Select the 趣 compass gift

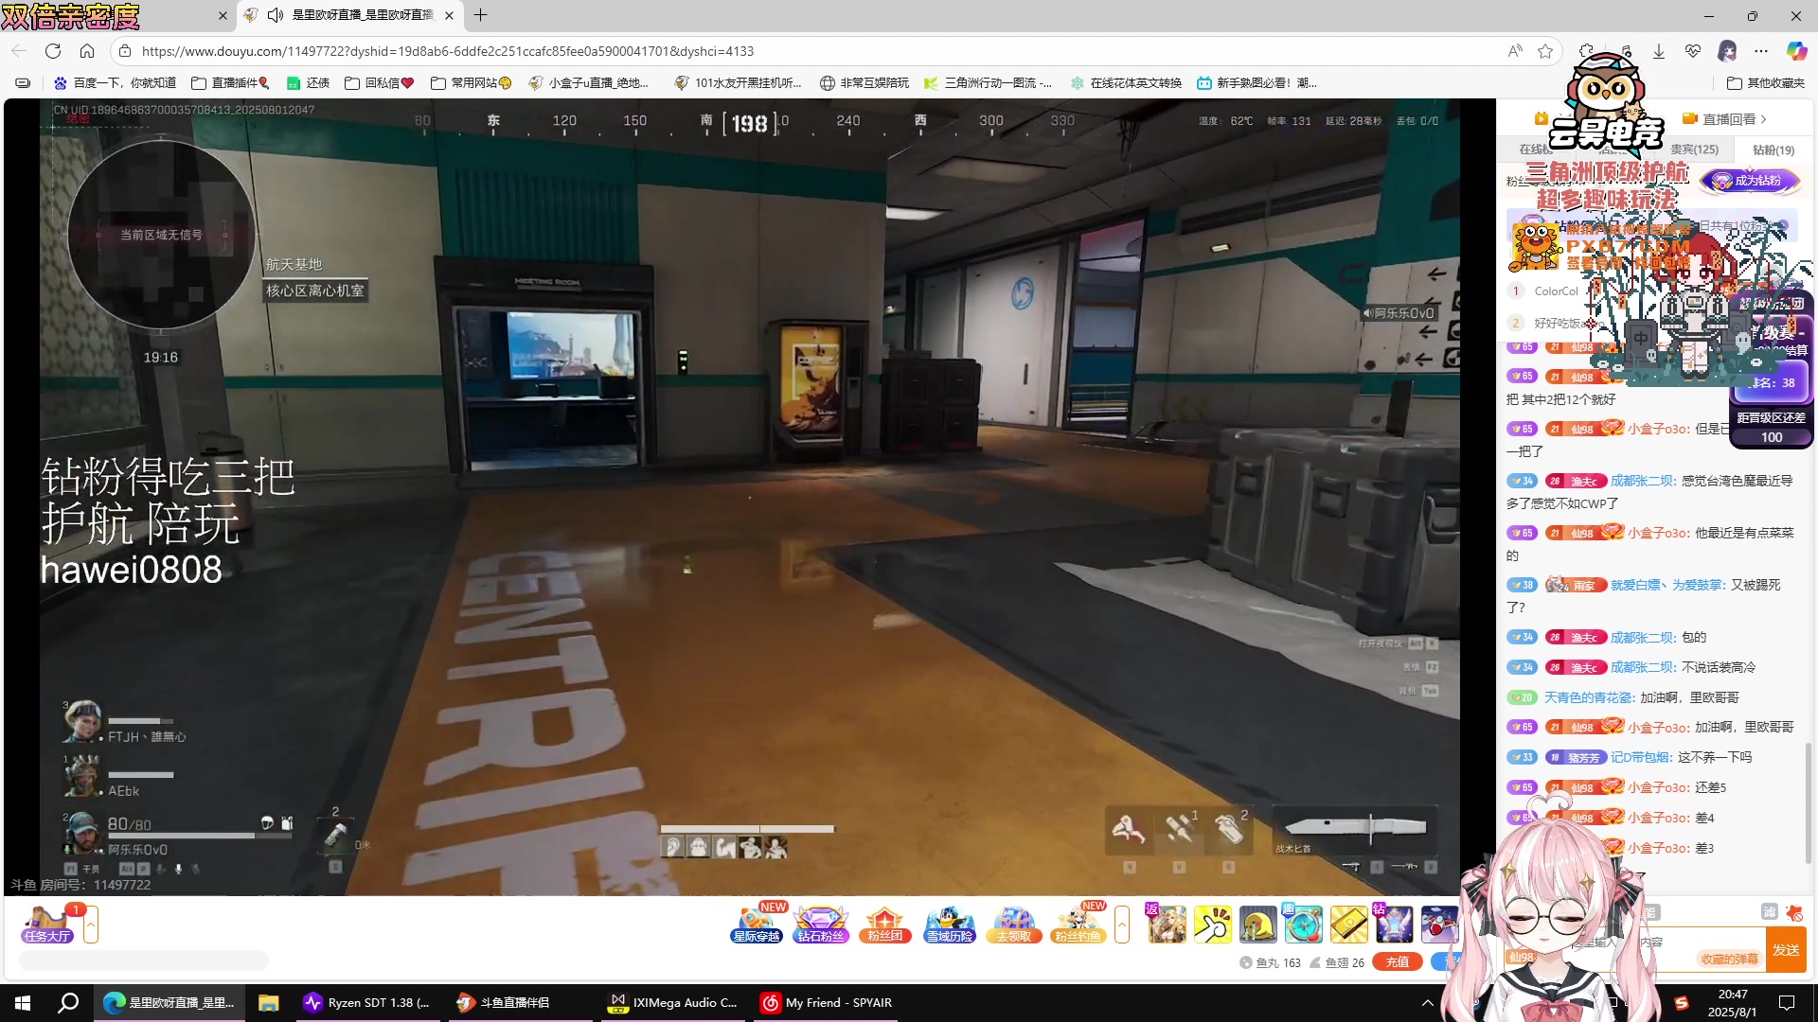coord(1303,925)
